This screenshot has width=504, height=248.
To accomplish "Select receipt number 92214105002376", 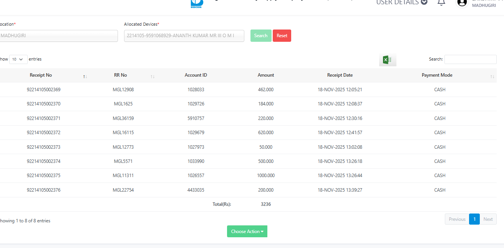I will click(43, 190).
